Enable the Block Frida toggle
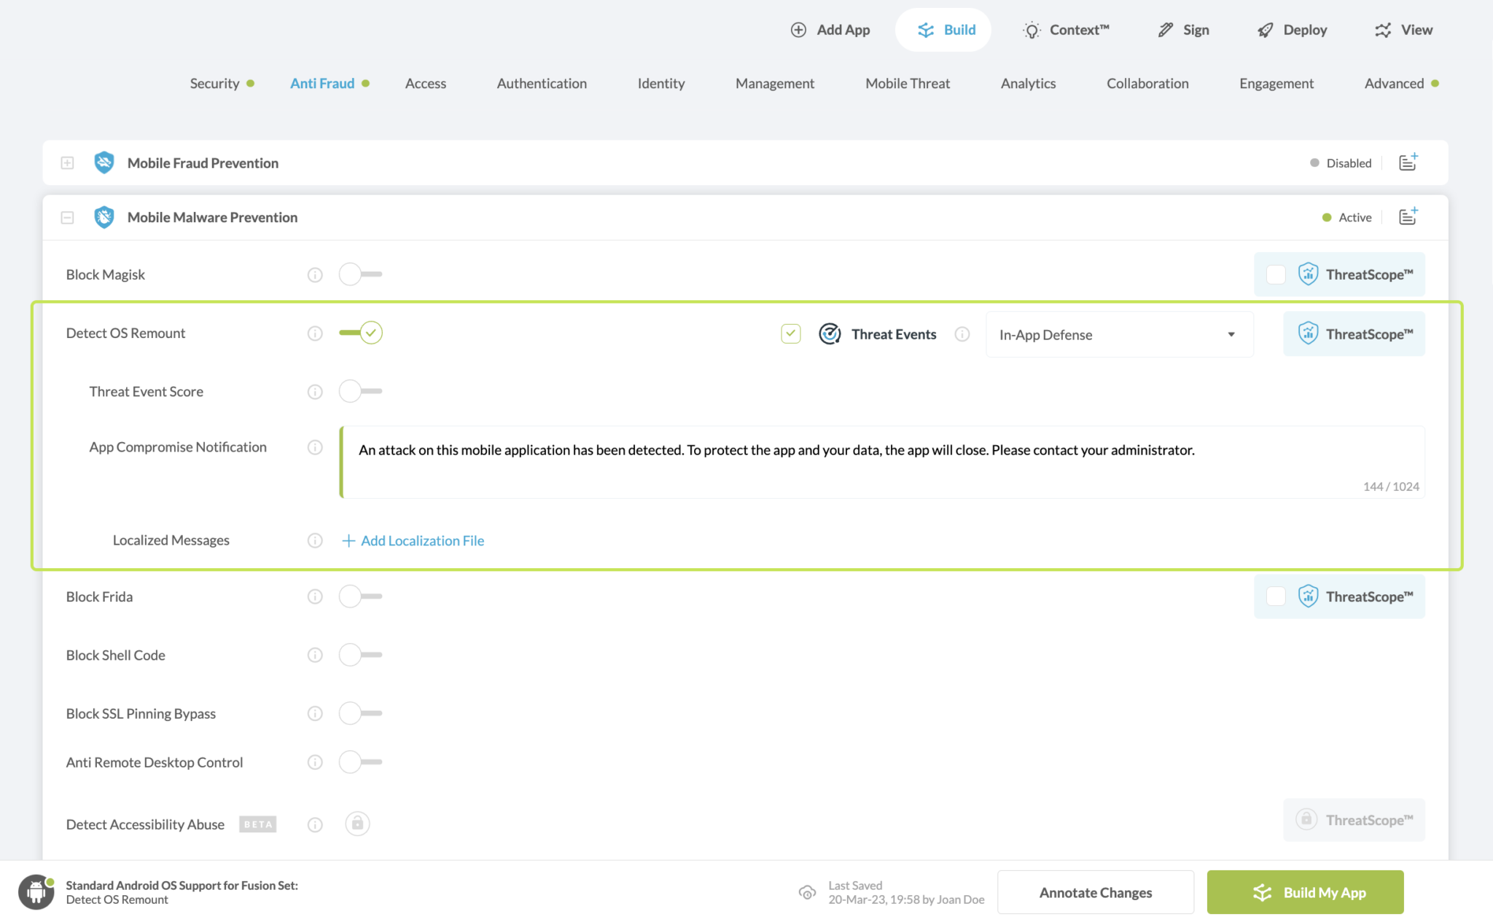This screenshot has width=1493, height=922. tap(360, 596)
